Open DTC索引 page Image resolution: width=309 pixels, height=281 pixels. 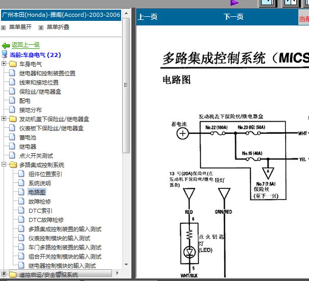(x=40, y=211)
